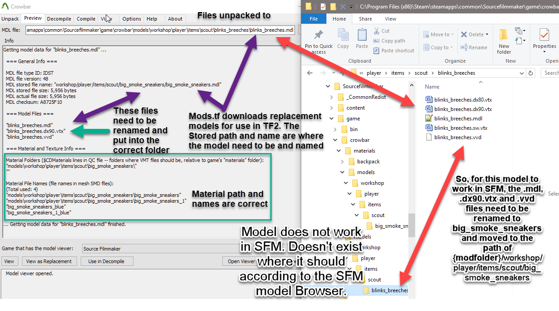Click Properties icon in Explorer title bar
This screenshot has height=311, width=559.
(x=323, y=6)
